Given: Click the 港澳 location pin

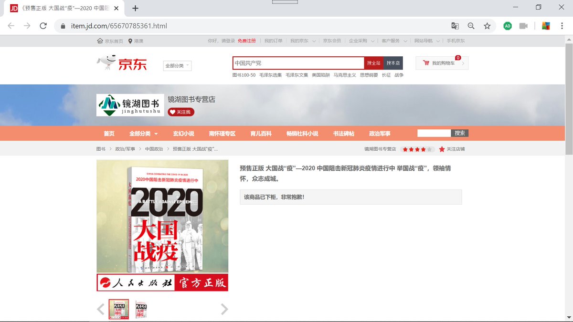Looking at the screenshot, I should point(135,41).
